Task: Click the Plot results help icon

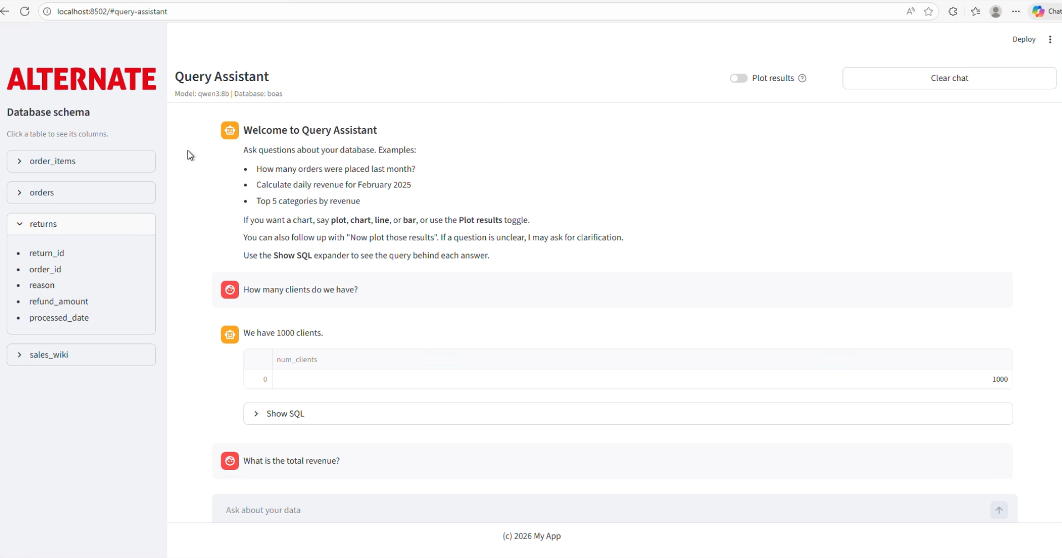Action: click(802, 78)
